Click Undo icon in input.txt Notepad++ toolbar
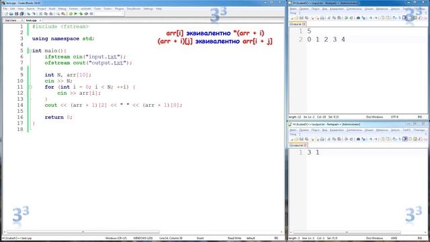Viewport: 430px width, 242px height. pos(346,18)
